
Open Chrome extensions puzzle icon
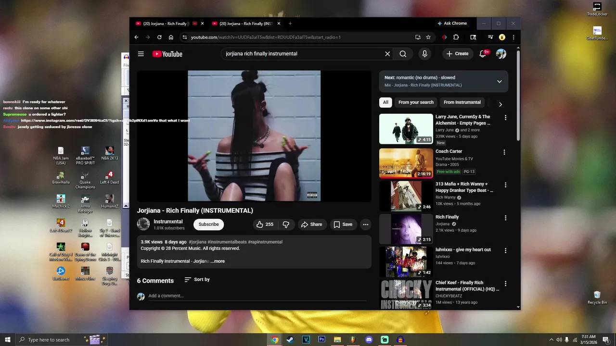pos(456,37)
